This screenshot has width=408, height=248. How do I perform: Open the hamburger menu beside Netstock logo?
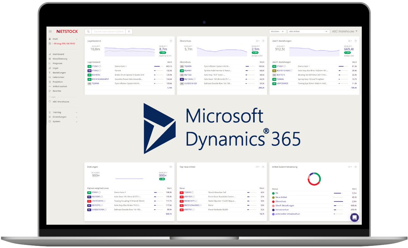[50, 31]
